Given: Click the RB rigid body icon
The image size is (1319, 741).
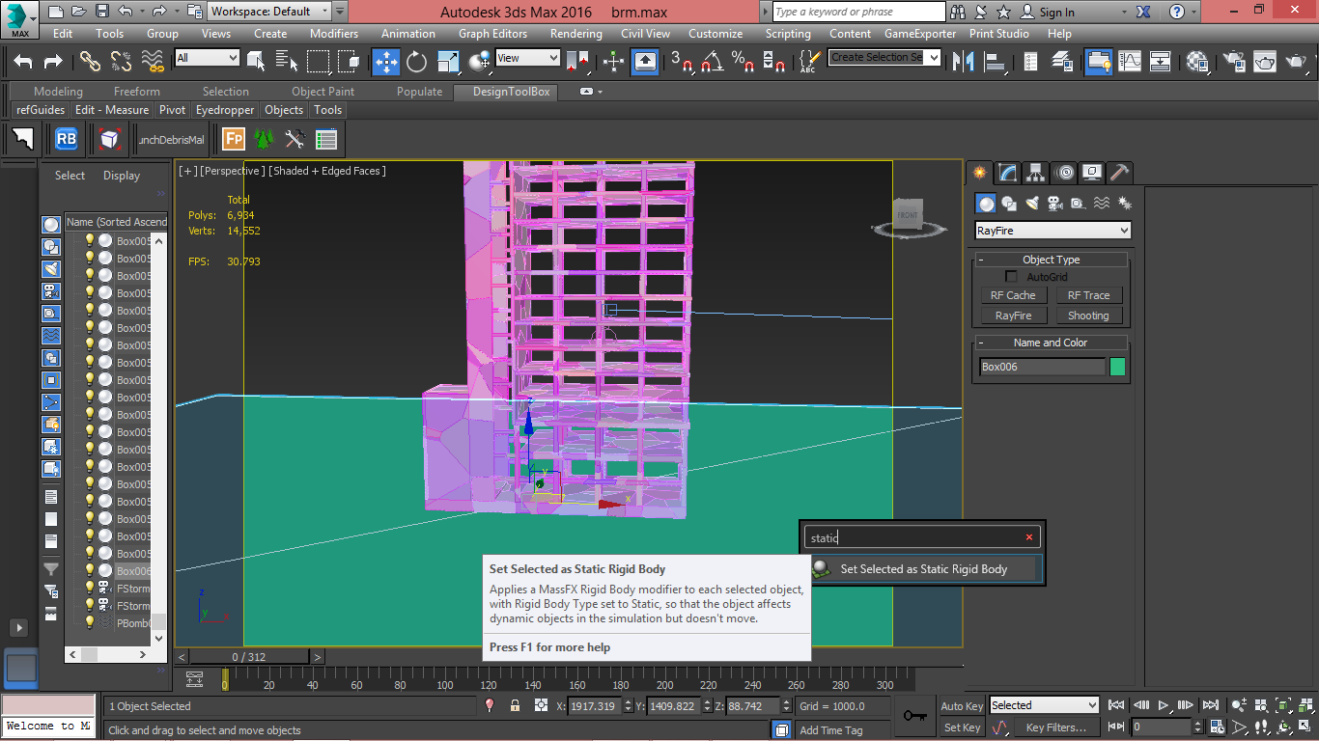Looking at the screenshot, I should pos(66,139).
